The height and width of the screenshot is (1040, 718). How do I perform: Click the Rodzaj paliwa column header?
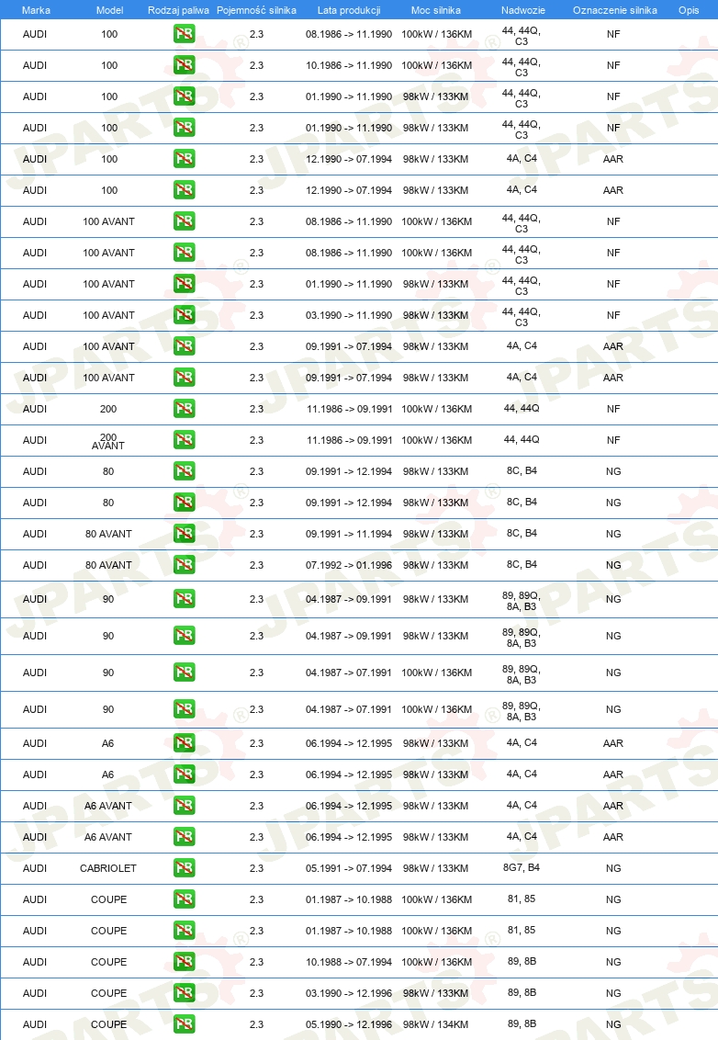(178, 10)
